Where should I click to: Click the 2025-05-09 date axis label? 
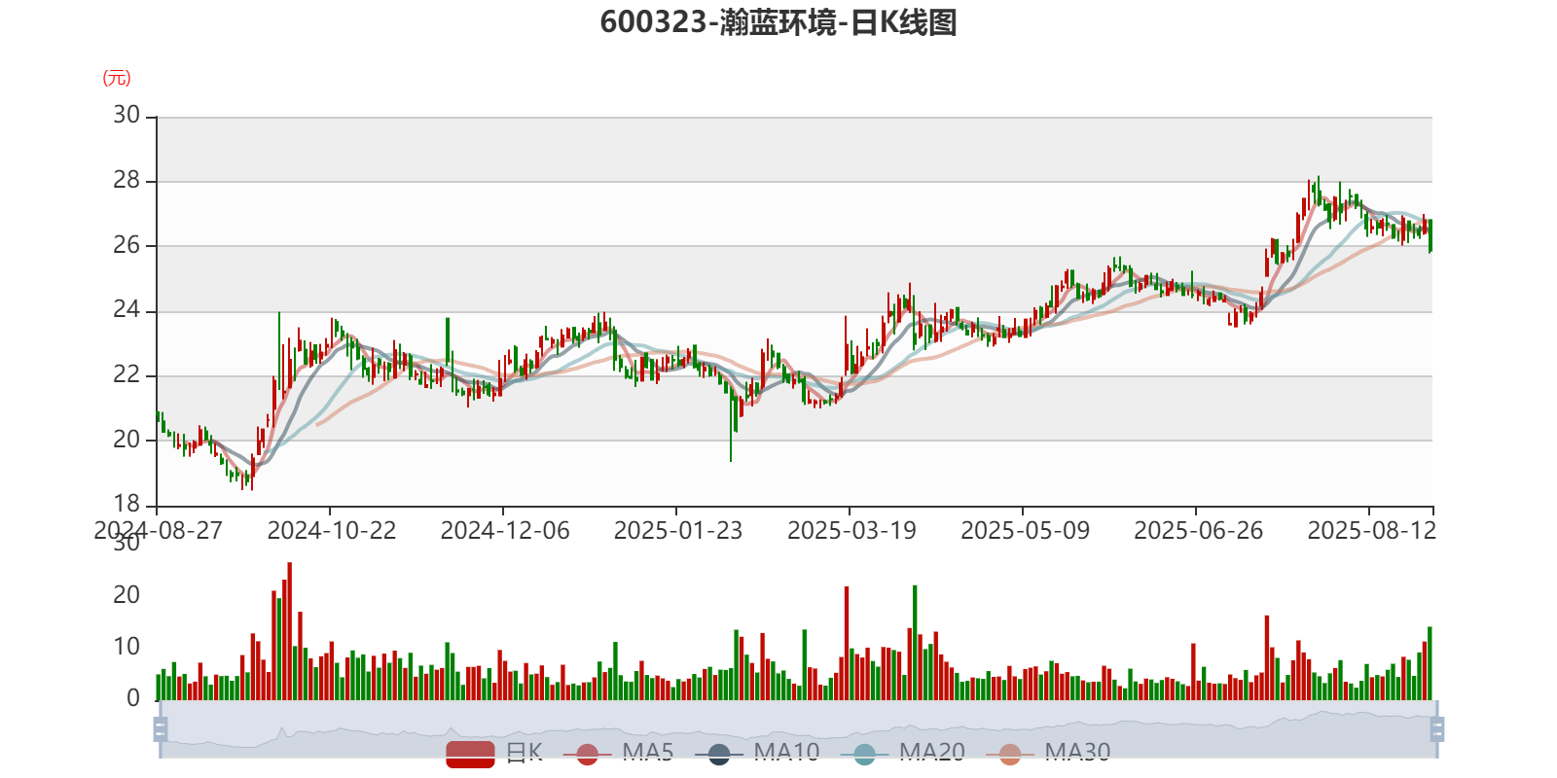[1025, 531]
